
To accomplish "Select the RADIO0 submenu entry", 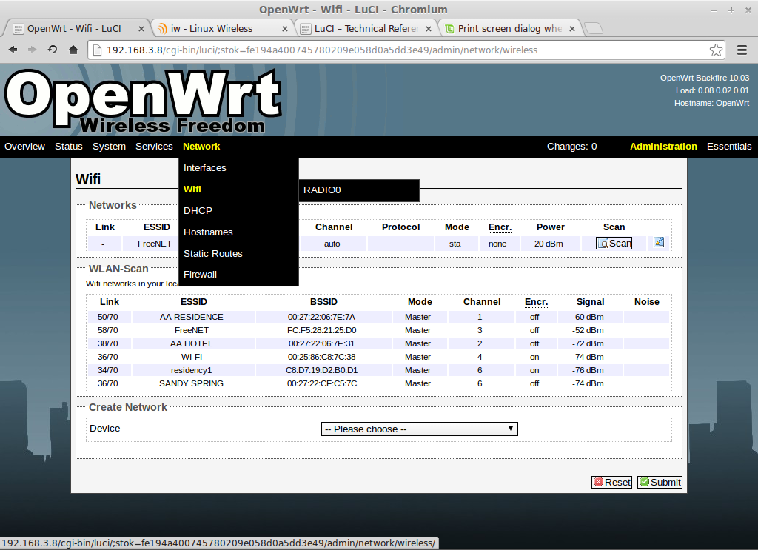I will pos(359,190).
